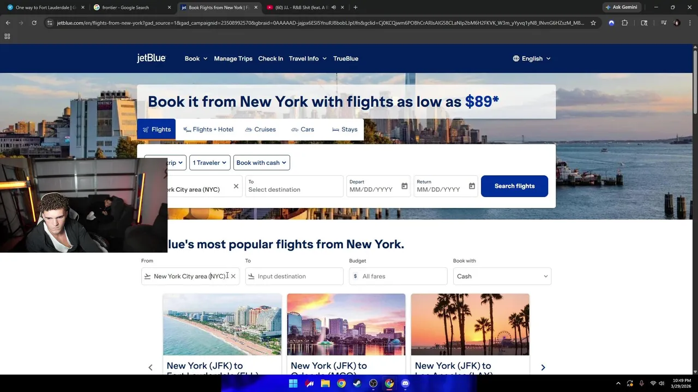This screenshot has height=392, width=698.
Task: Click the browser address bar URL
Action: pyautogui.click(x=320, y=23)
